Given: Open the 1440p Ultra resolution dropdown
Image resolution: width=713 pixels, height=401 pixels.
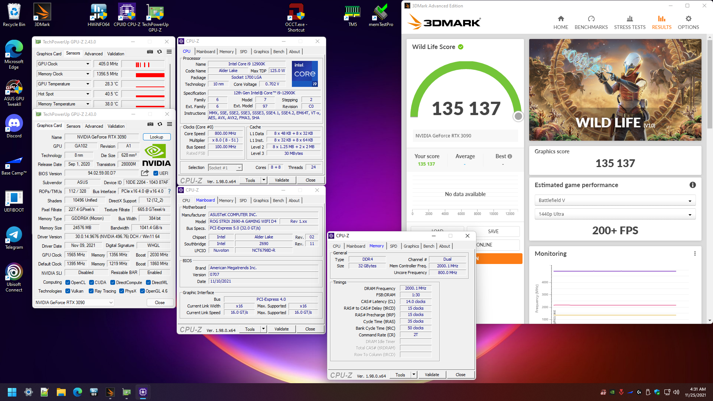Looking at the screenshot, I should pos(615,214).
